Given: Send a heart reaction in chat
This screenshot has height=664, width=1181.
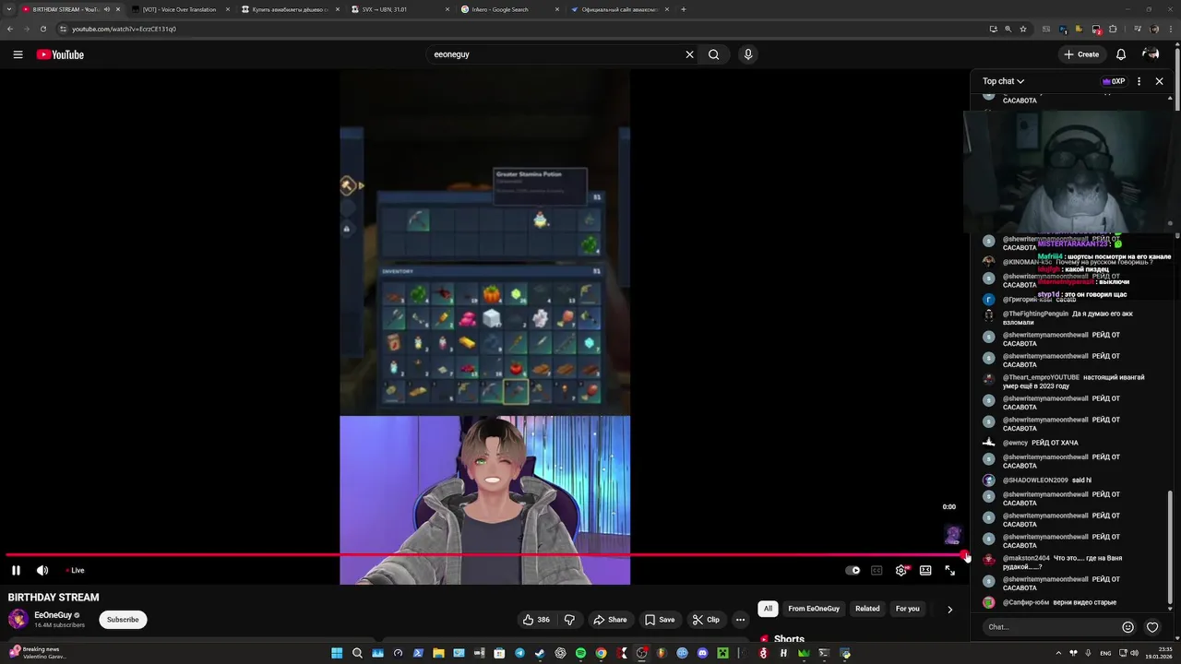Looking at the screenshot, I should pyautogui.click(x=1152, y=627).
